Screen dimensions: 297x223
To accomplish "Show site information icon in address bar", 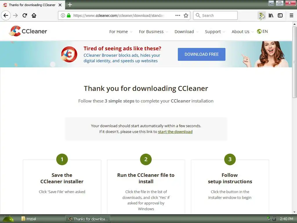I will click(63, 15).
